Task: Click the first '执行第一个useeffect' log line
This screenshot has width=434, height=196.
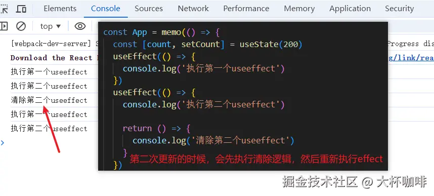Action: tap(49, 72)
